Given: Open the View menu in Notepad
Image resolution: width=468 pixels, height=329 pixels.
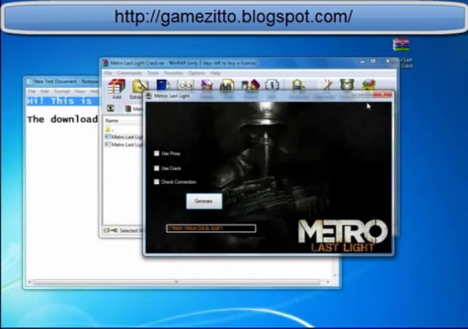Looking at the screenshot, I should [80, 91].
